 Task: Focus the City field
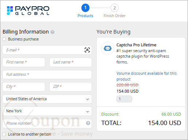(x=24, y=87)
